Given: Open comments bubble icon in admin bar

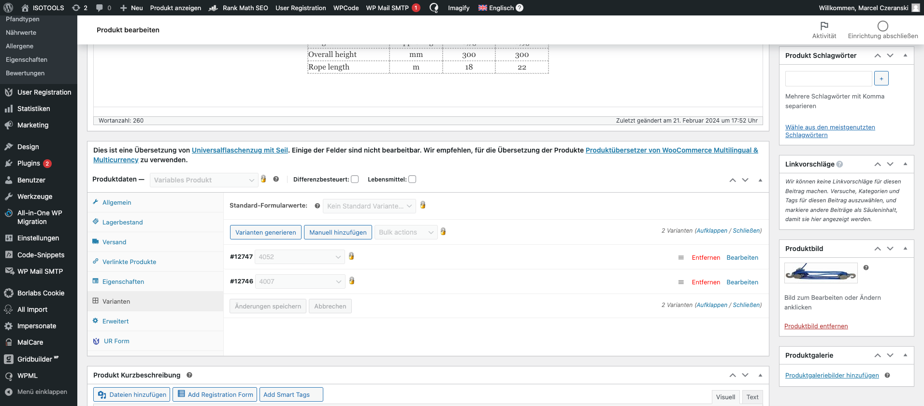Looking at the screenshot, I should [x=103, y=8].
